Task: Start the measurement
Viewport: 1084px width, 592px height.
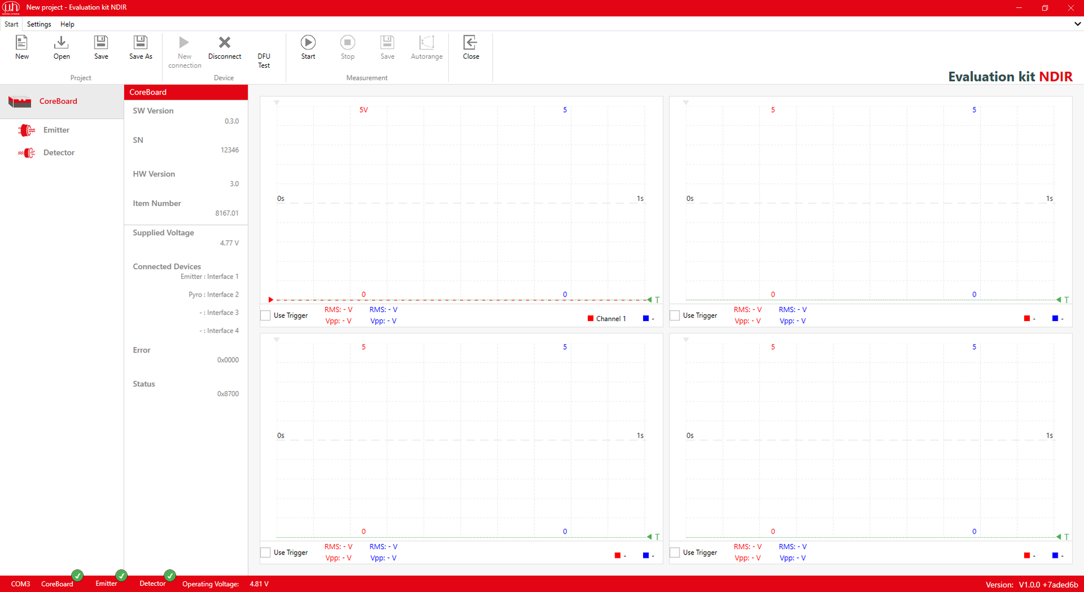Action: tap(308, 48)
